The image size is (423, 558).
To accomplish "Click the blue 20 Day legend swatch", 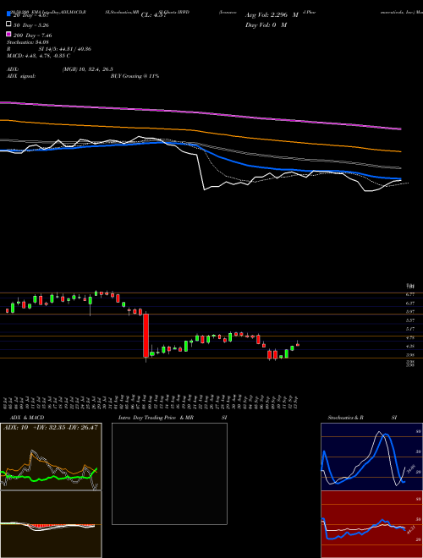I will 8,14.
